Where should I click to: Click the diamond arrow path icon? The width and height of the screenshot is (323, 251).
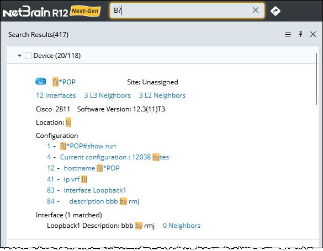tap(276, 11)
